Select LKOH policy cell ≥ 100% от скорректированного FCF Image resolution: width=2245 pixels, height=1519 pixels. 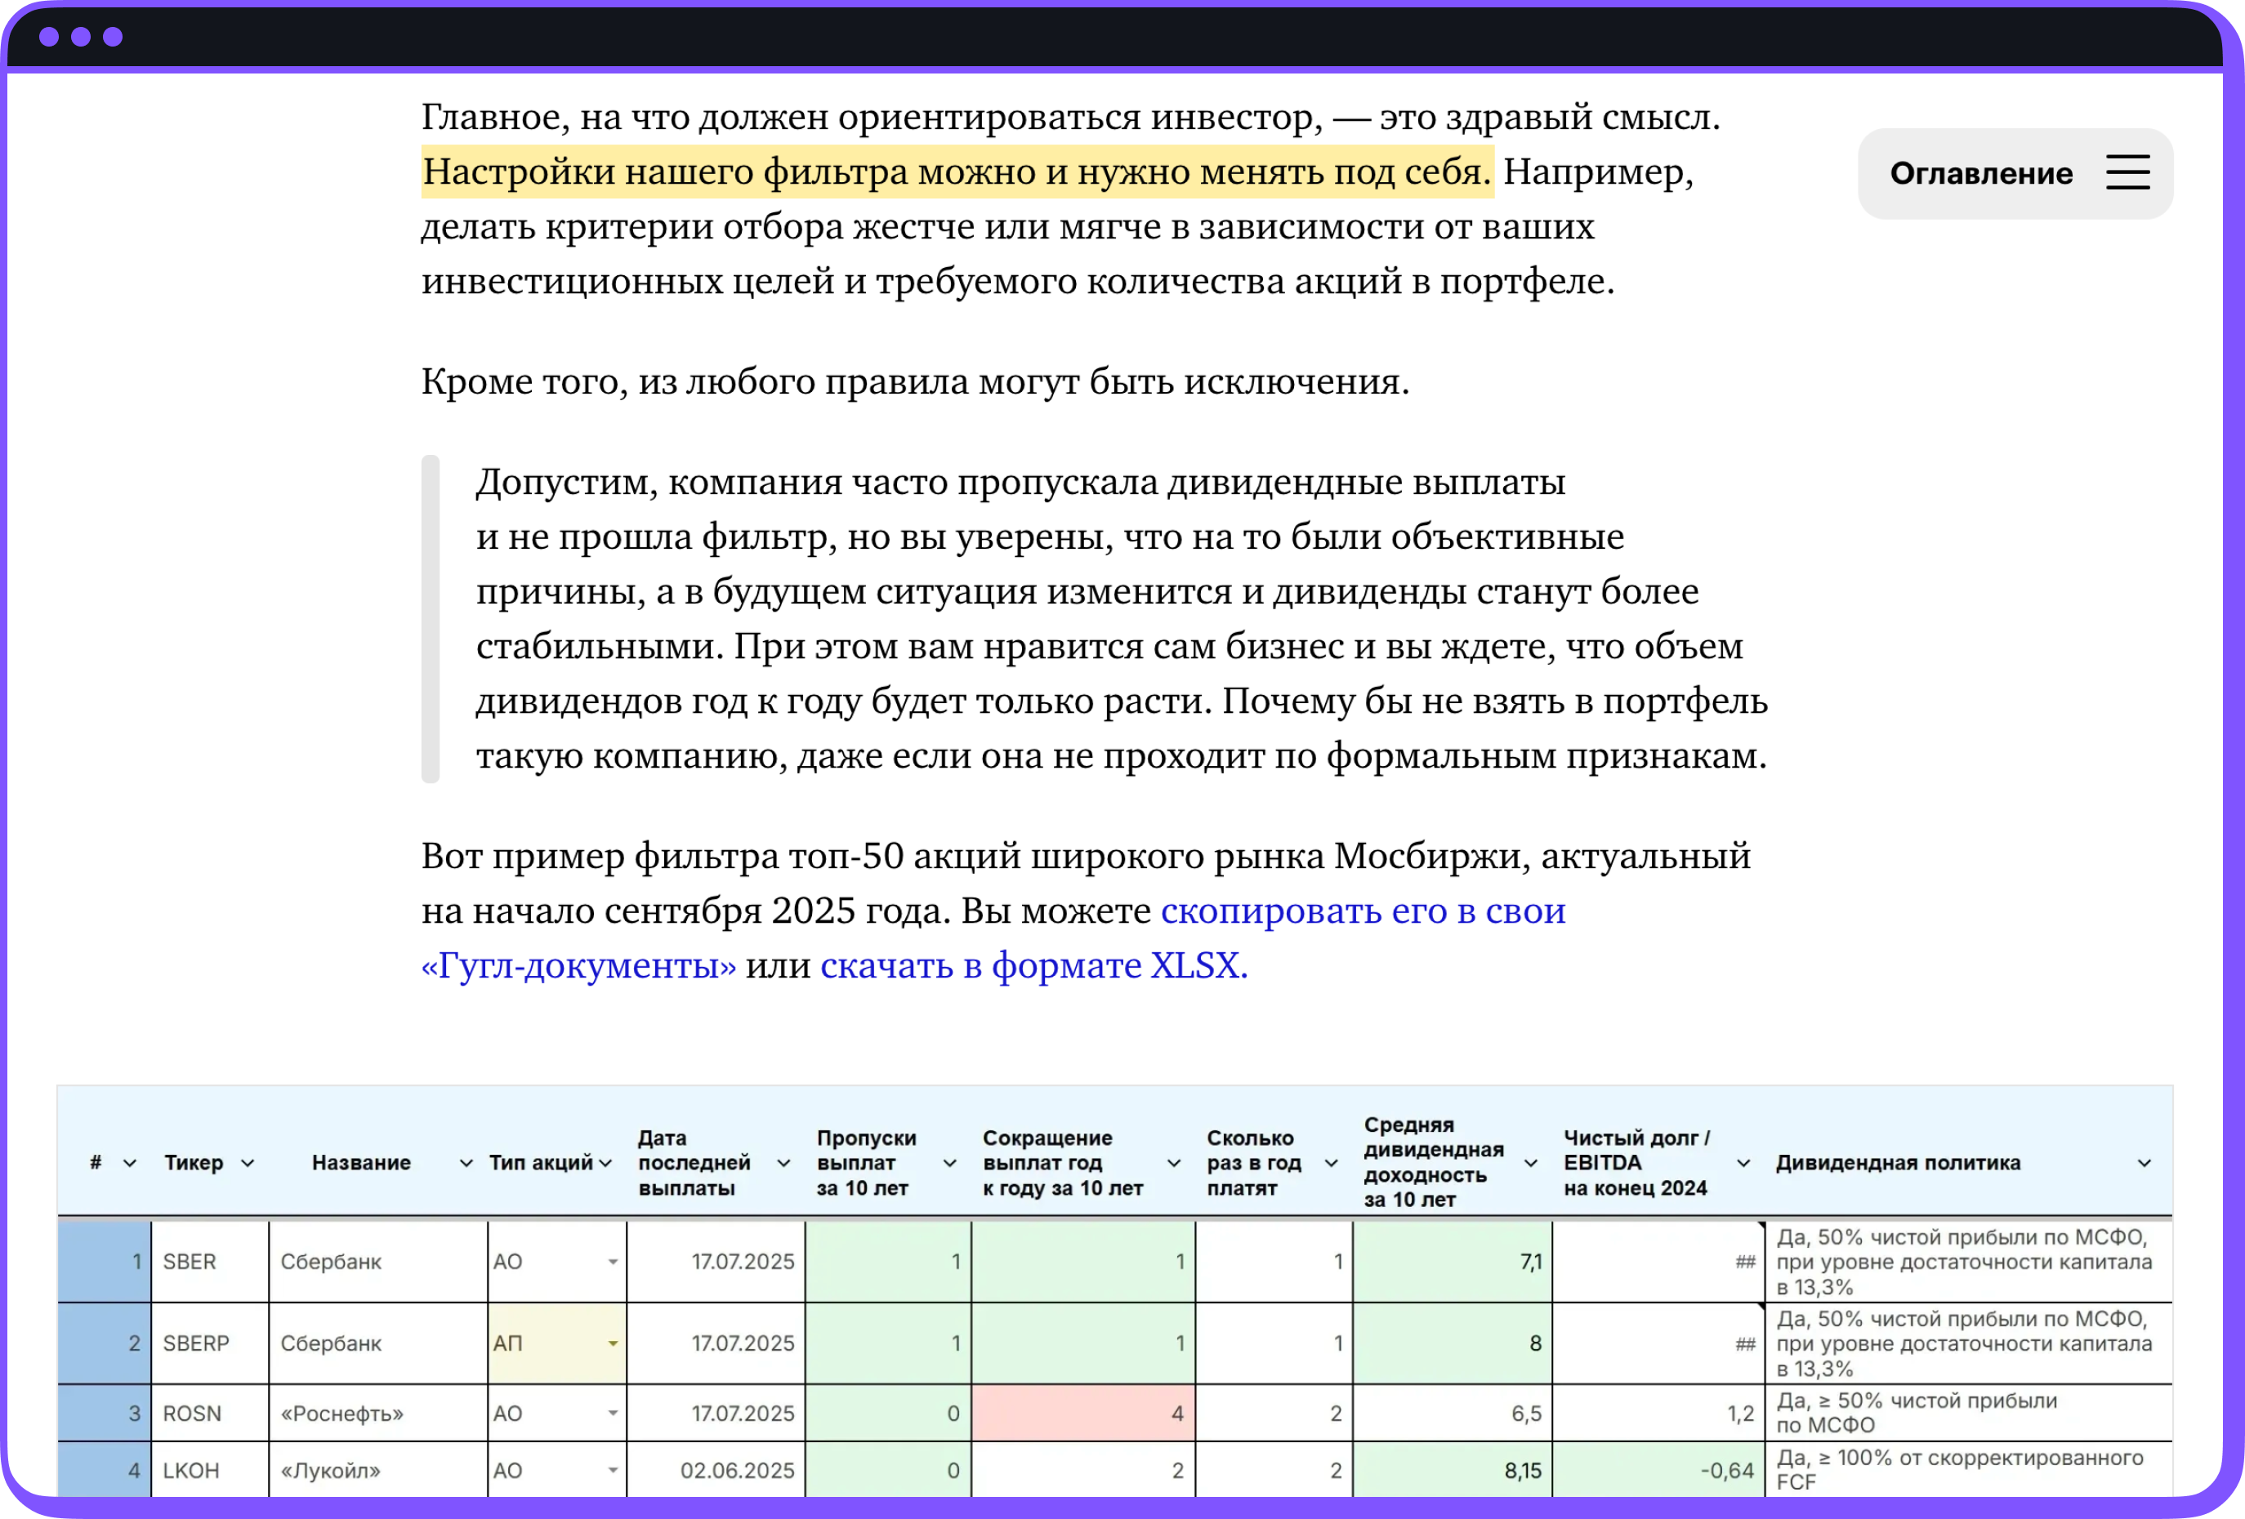[1969, 1471]
